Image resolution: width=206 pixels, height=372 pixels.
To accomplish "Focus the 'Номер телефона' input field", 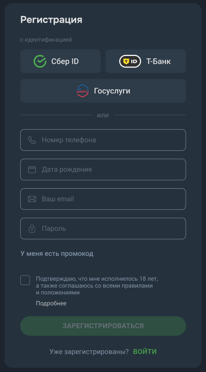I will [103, 140].
